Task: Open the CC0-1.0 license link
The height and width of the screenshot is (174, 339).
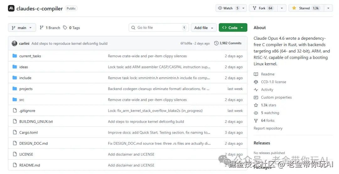Action: coord(273,82)
